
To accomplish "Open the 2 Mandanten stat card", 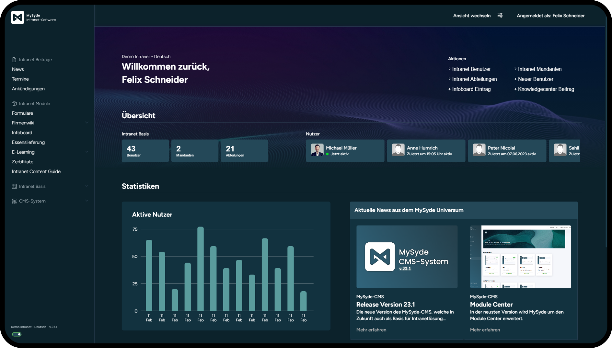I will click(195, 150).
